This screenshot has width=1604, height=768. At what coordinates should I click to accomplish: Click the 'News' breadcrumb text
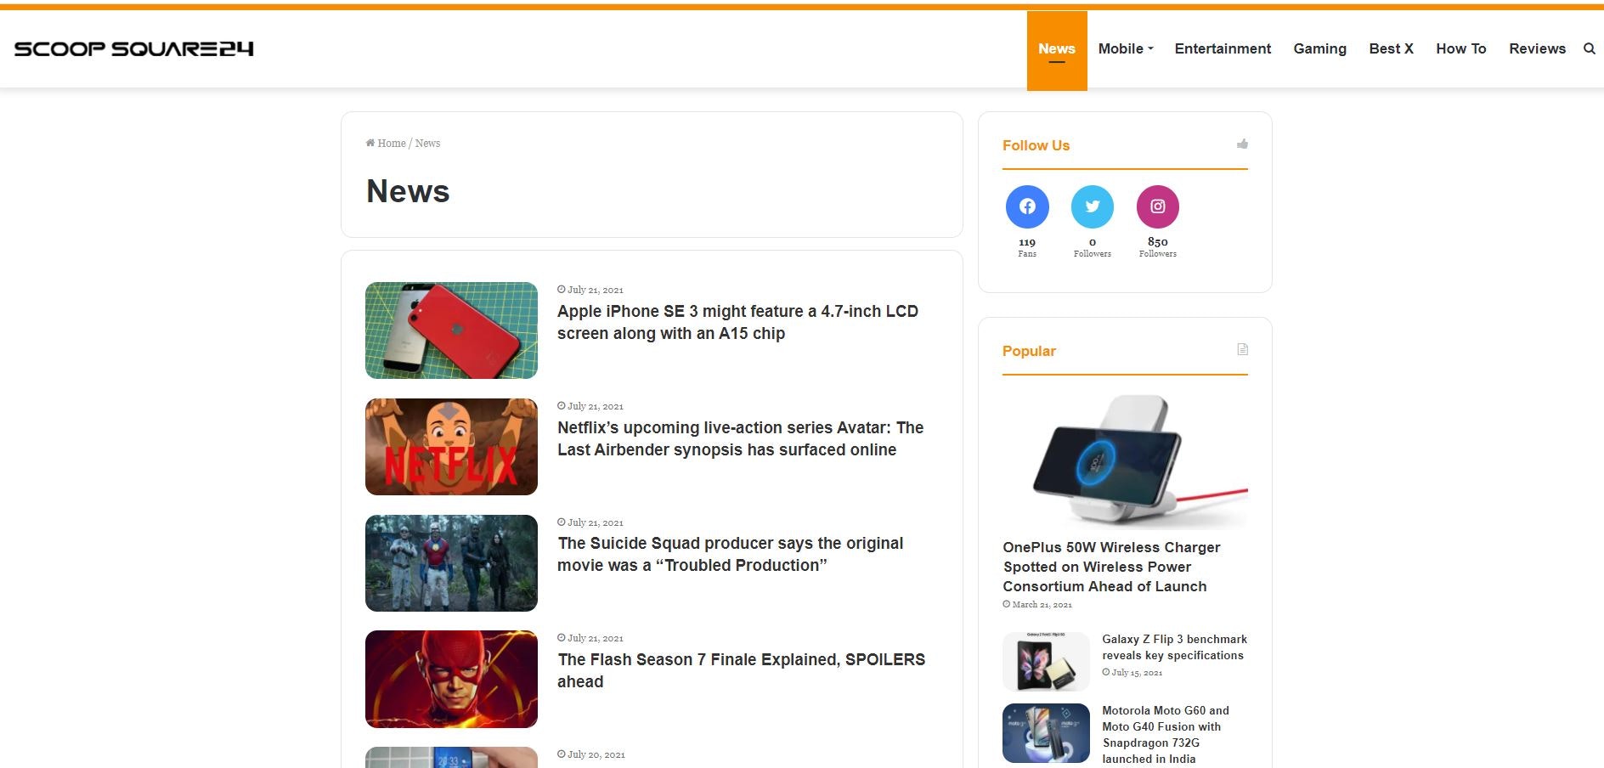[x=427, y=143]
